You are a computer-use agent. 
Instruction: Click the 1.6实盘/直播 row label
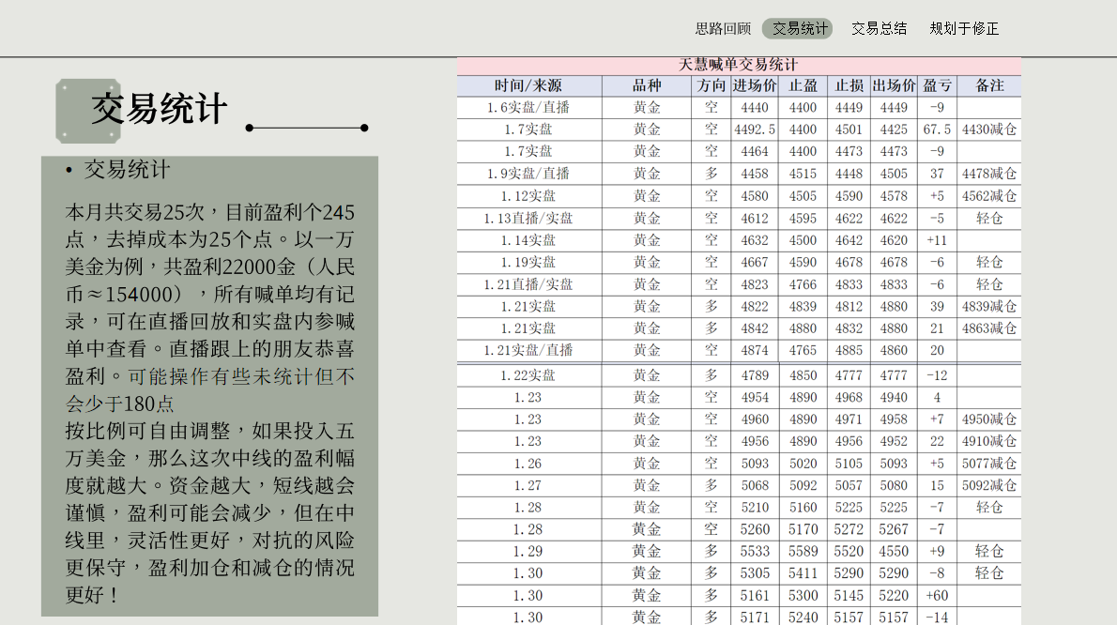(528, 108)
